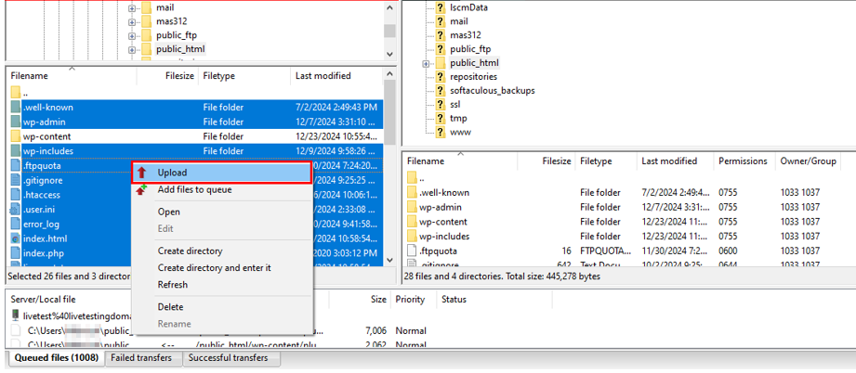Choose Delete from the context menu

pyautogui.click(x=170, y=307)
